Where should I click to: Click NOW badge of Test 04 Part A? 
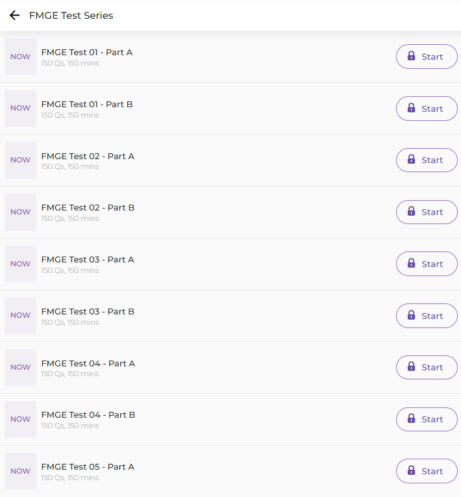coord(20,367)
